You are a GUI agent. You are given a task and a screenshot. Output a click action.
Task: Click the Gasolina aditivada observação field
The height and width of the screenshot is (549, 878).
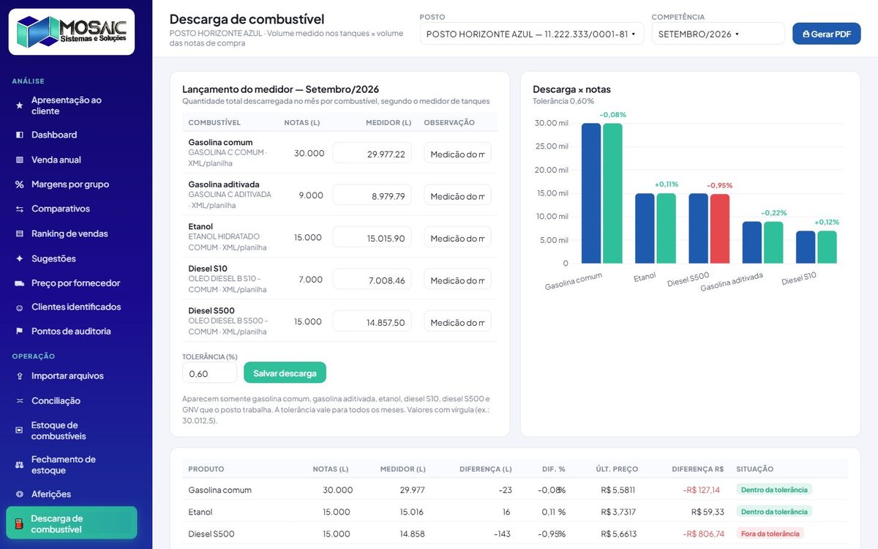(457, 195)
